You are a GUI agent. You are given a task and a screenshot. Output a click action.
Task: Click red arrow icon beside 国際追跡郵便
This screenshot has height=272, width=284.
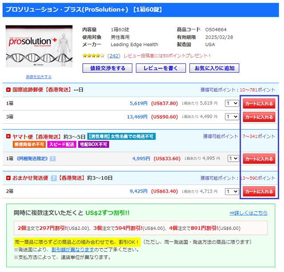point(8,90)
